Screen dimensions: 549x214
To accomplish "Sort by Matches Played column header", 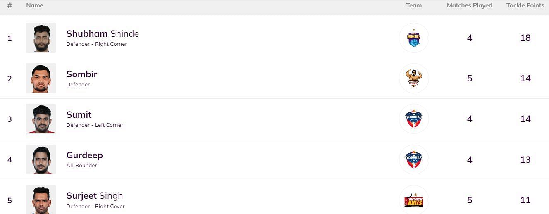I will click(x=470, y=5).
